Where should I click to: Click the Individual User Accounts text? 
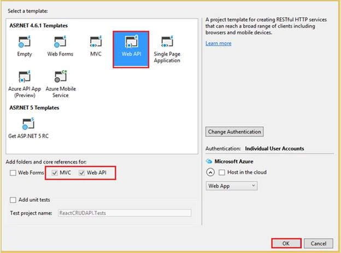[274, 149]
